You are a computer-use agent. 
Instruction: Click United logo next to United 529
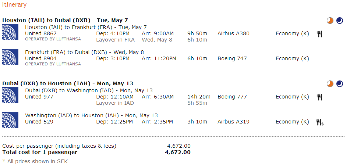tap(10, 120)
